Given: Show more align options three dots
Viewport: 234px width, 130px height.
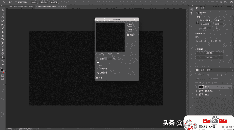Looking at the screenshot, I should coord(222,45).
